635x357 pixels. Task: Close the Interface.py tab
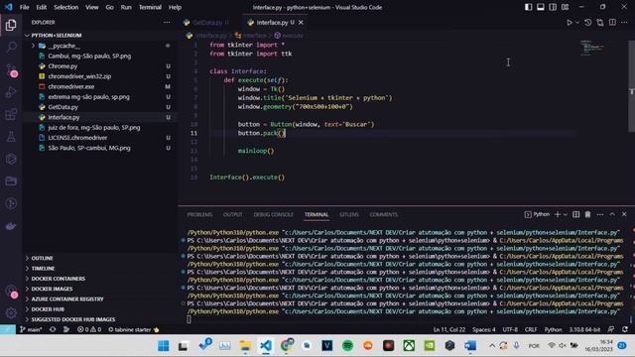(x=301, y=23)
